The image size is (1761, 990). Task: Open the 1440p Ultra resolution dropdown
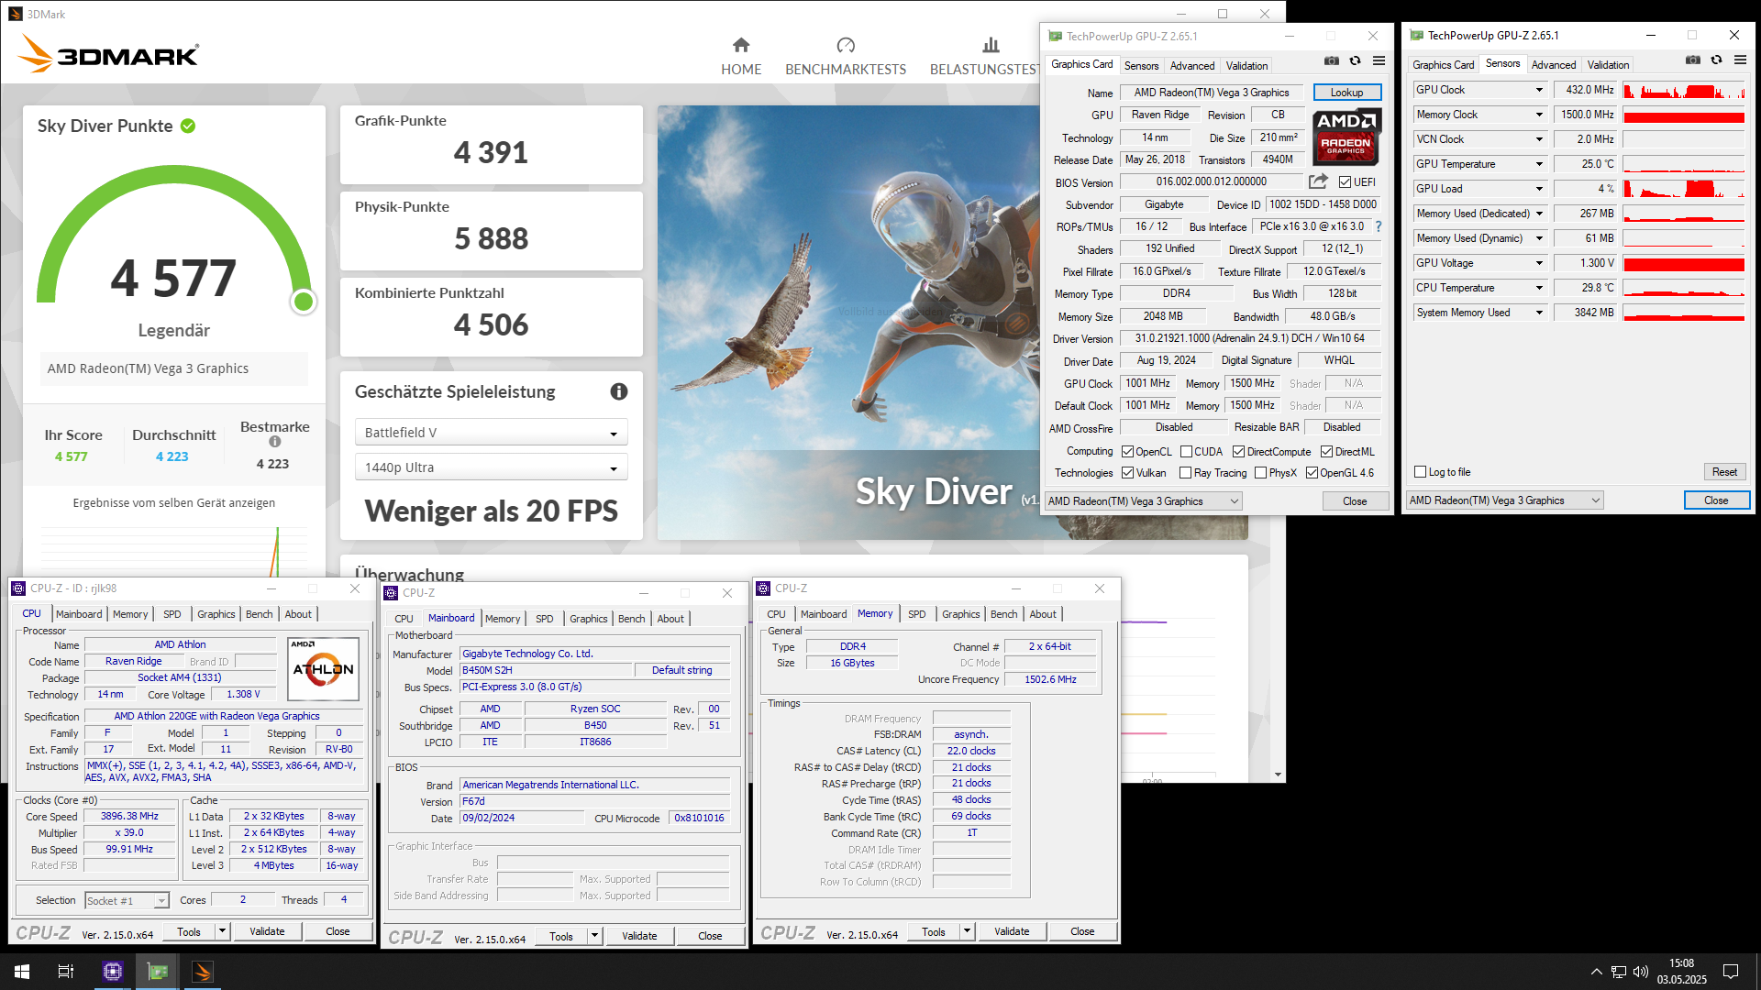coord(491,467)
